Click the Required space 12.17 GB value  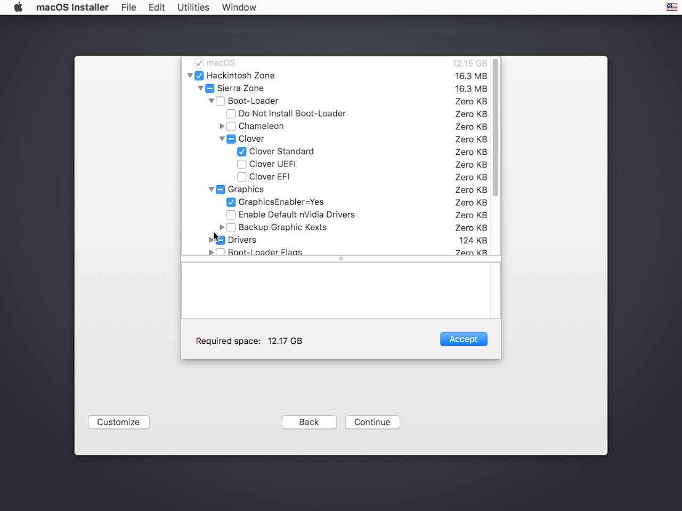pos(285,341)
